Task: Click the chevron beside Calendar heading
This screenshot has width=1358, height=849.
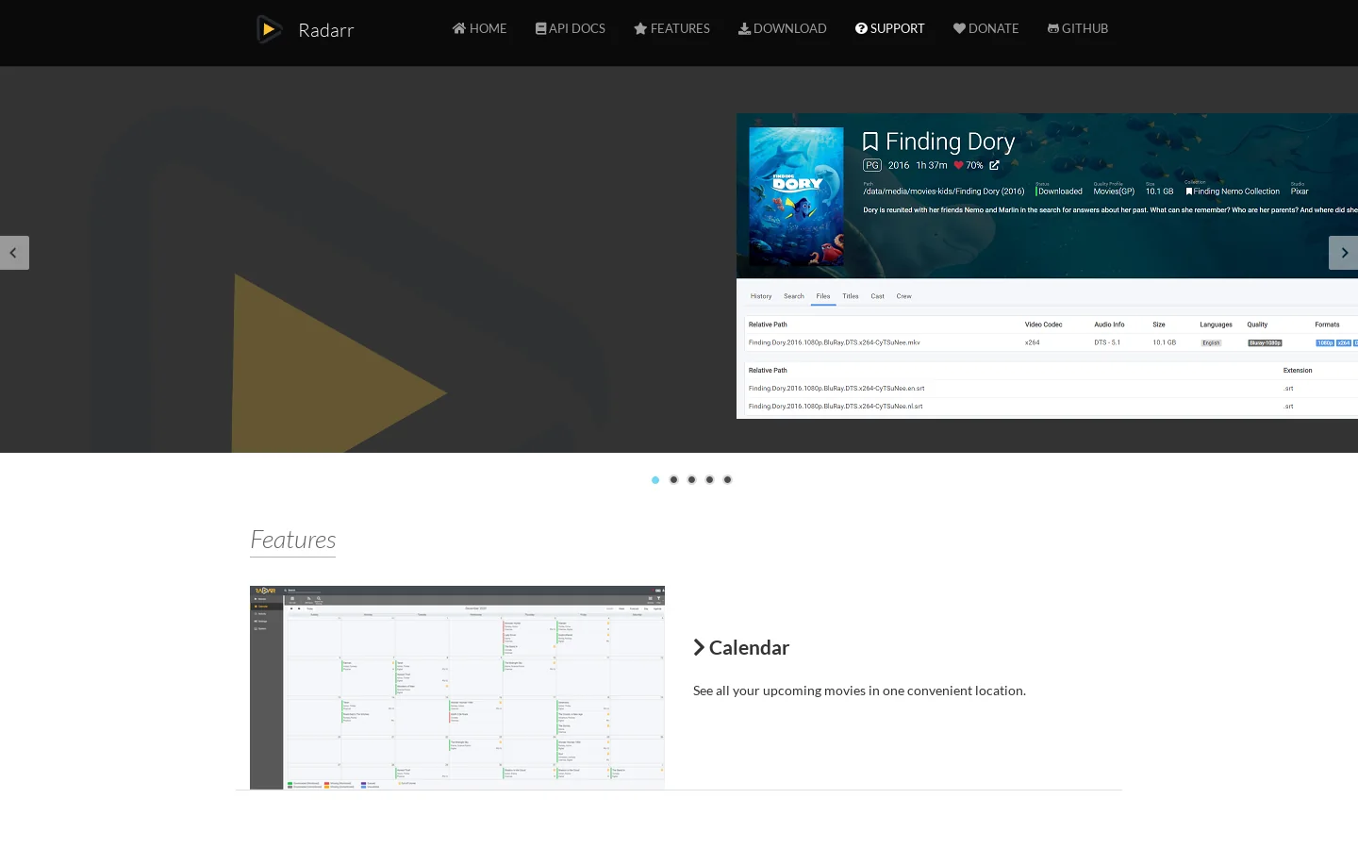Action: pyautogui.click(x=699, y=647)
